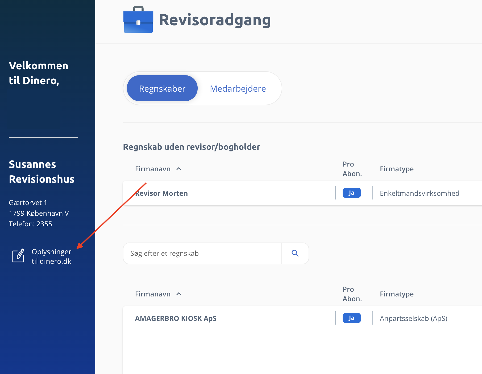Click the Susannes Revisionshus heading
The height and width of the screenshot is (374, 482).
click(x=41, y=172)
